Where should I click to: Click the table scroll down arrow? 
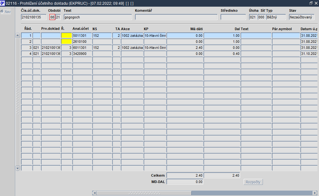tap(17, 168)
